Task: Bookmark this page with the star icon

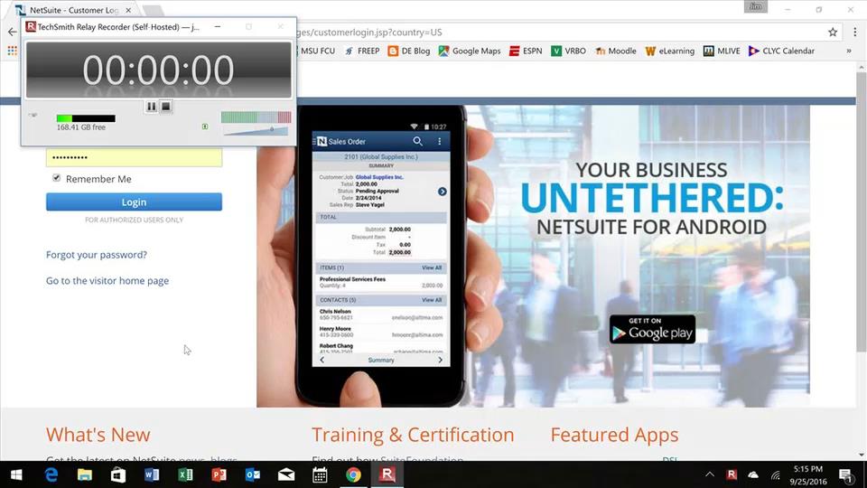Action: point(832,33)
